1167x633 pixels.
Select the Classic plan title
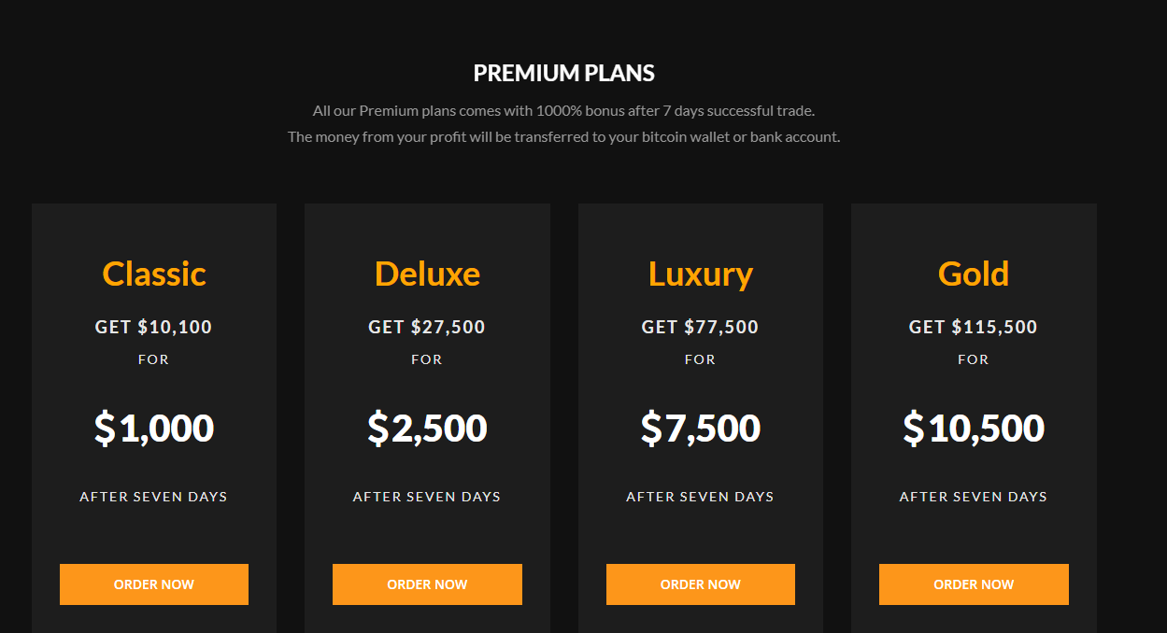click(154, 274)
